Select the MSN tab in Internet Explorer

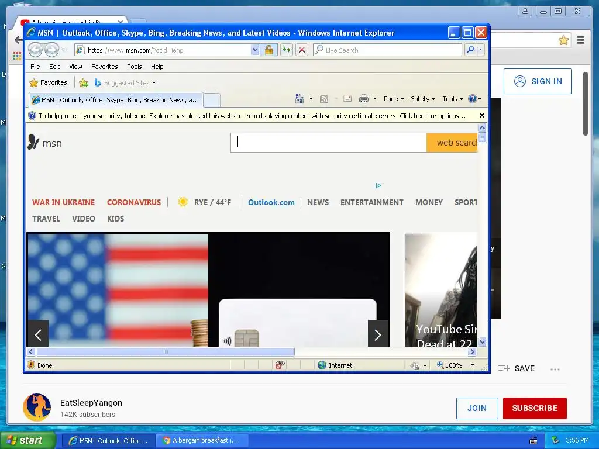coord(115,100)
